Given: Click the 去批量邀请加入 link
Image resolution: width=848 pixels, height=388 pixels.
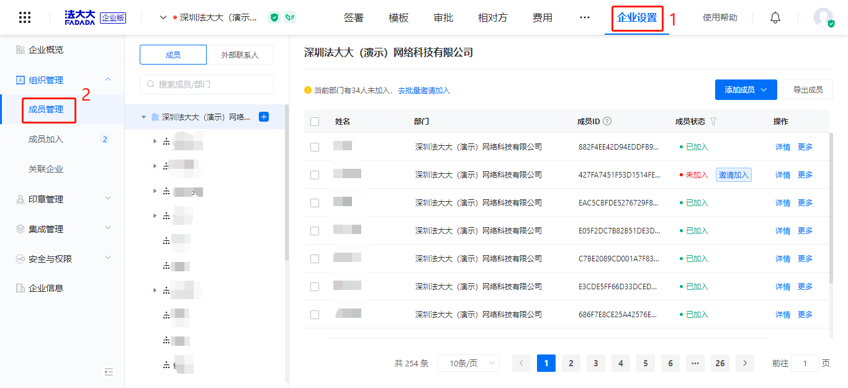Looking at the screenshot, I should pos(424,91).
